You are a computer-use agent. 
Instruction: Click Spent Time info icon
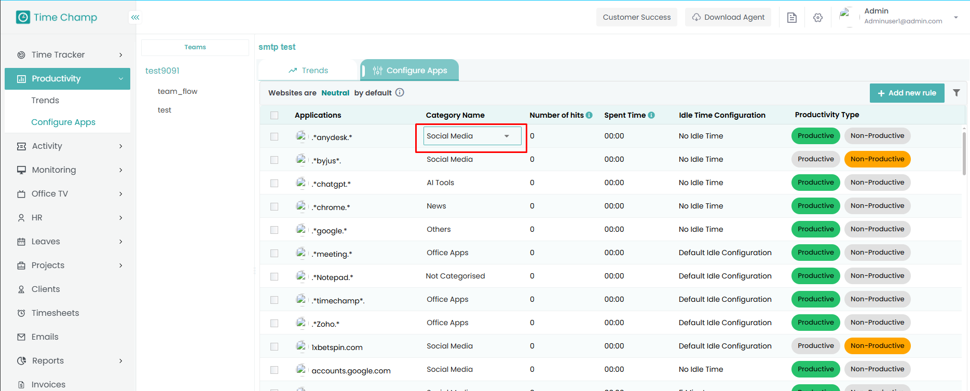point(651,115)
